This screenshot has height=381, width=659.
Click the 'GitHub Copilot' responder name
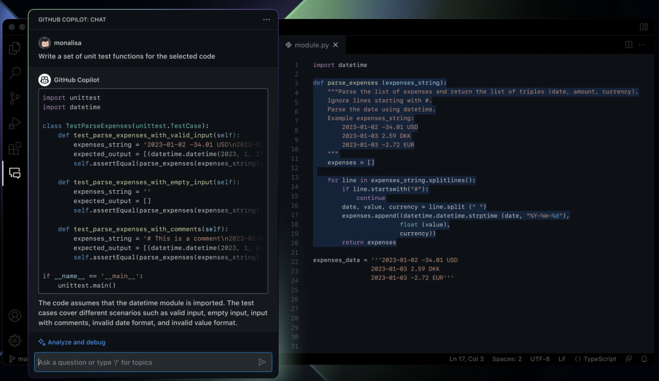(76, 80)
